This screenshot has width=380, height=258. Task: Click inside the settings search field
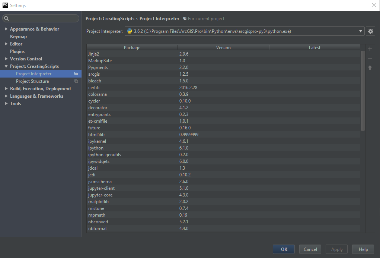click(x=41, y=18)
